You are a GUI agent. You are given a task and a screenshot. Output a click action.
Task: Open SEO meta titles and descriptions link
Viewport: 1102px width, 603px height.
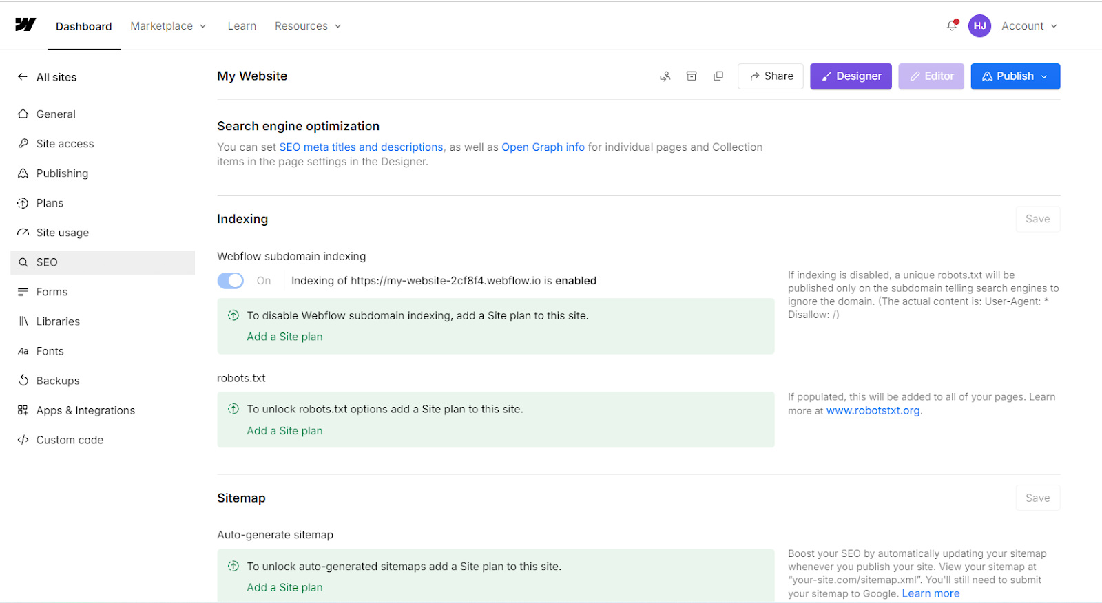pos(361,147)
